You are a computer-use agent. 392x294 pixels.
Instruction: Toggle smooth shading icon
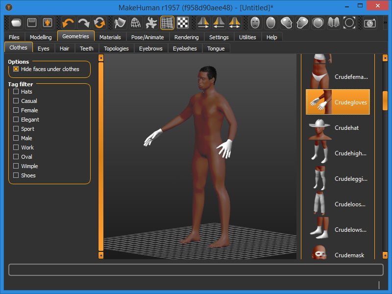[120, 23]
